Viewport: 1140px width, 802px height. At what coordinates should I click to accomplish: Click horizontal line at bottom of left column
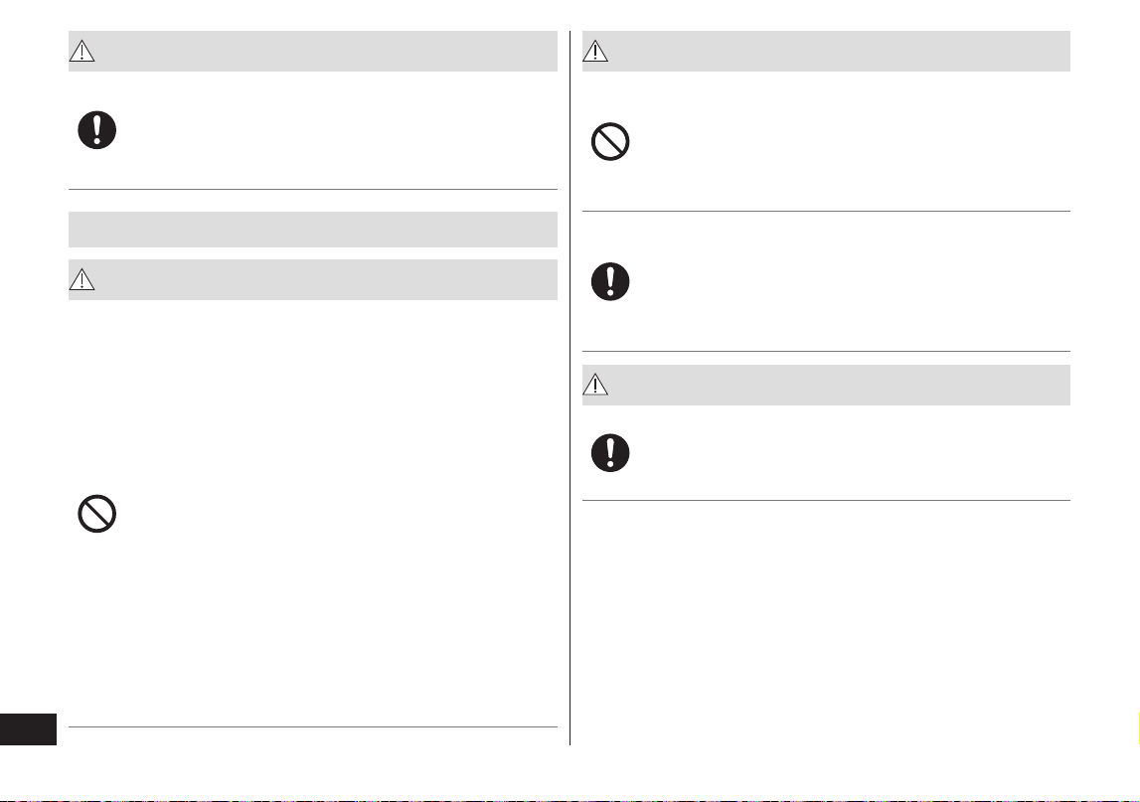(313, 726)
